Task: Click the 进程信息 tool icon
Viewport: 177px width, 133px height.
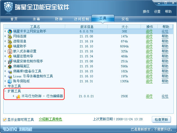Action: pyautogui.click(x=10, y=41)
